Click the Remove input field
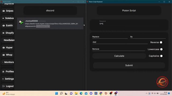The width and height of the screenshot is (172, 96). (119, 49)
